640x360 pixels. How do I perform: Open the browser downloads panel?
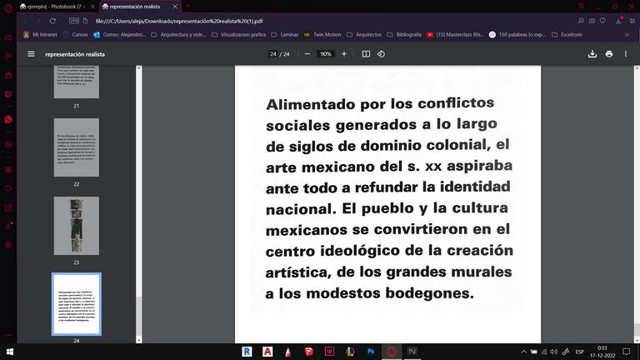pyautogui.click(x=619, y=20)
